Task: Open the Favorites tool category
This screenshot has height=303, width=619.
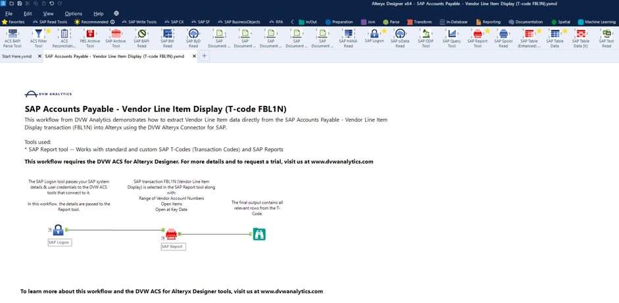Action: click(x=13, y=22)
